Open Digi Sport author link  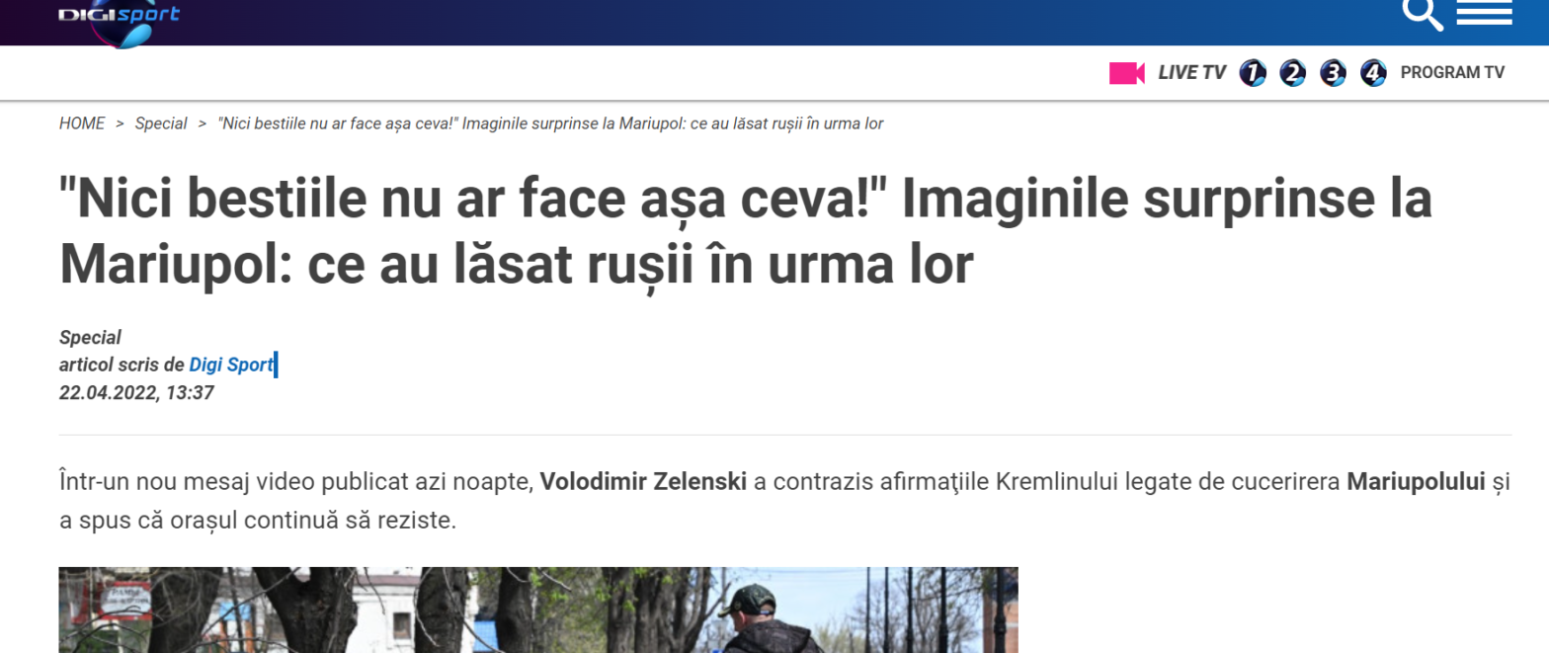[x=231, y=365]
